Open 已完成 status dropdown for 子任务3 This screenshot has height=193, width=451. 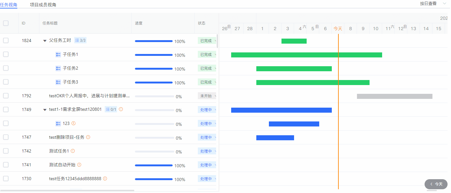point(207,82)
